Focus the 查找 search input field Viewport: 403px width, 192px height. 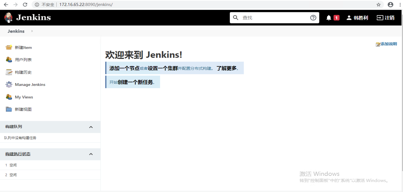tap(274, 18)
